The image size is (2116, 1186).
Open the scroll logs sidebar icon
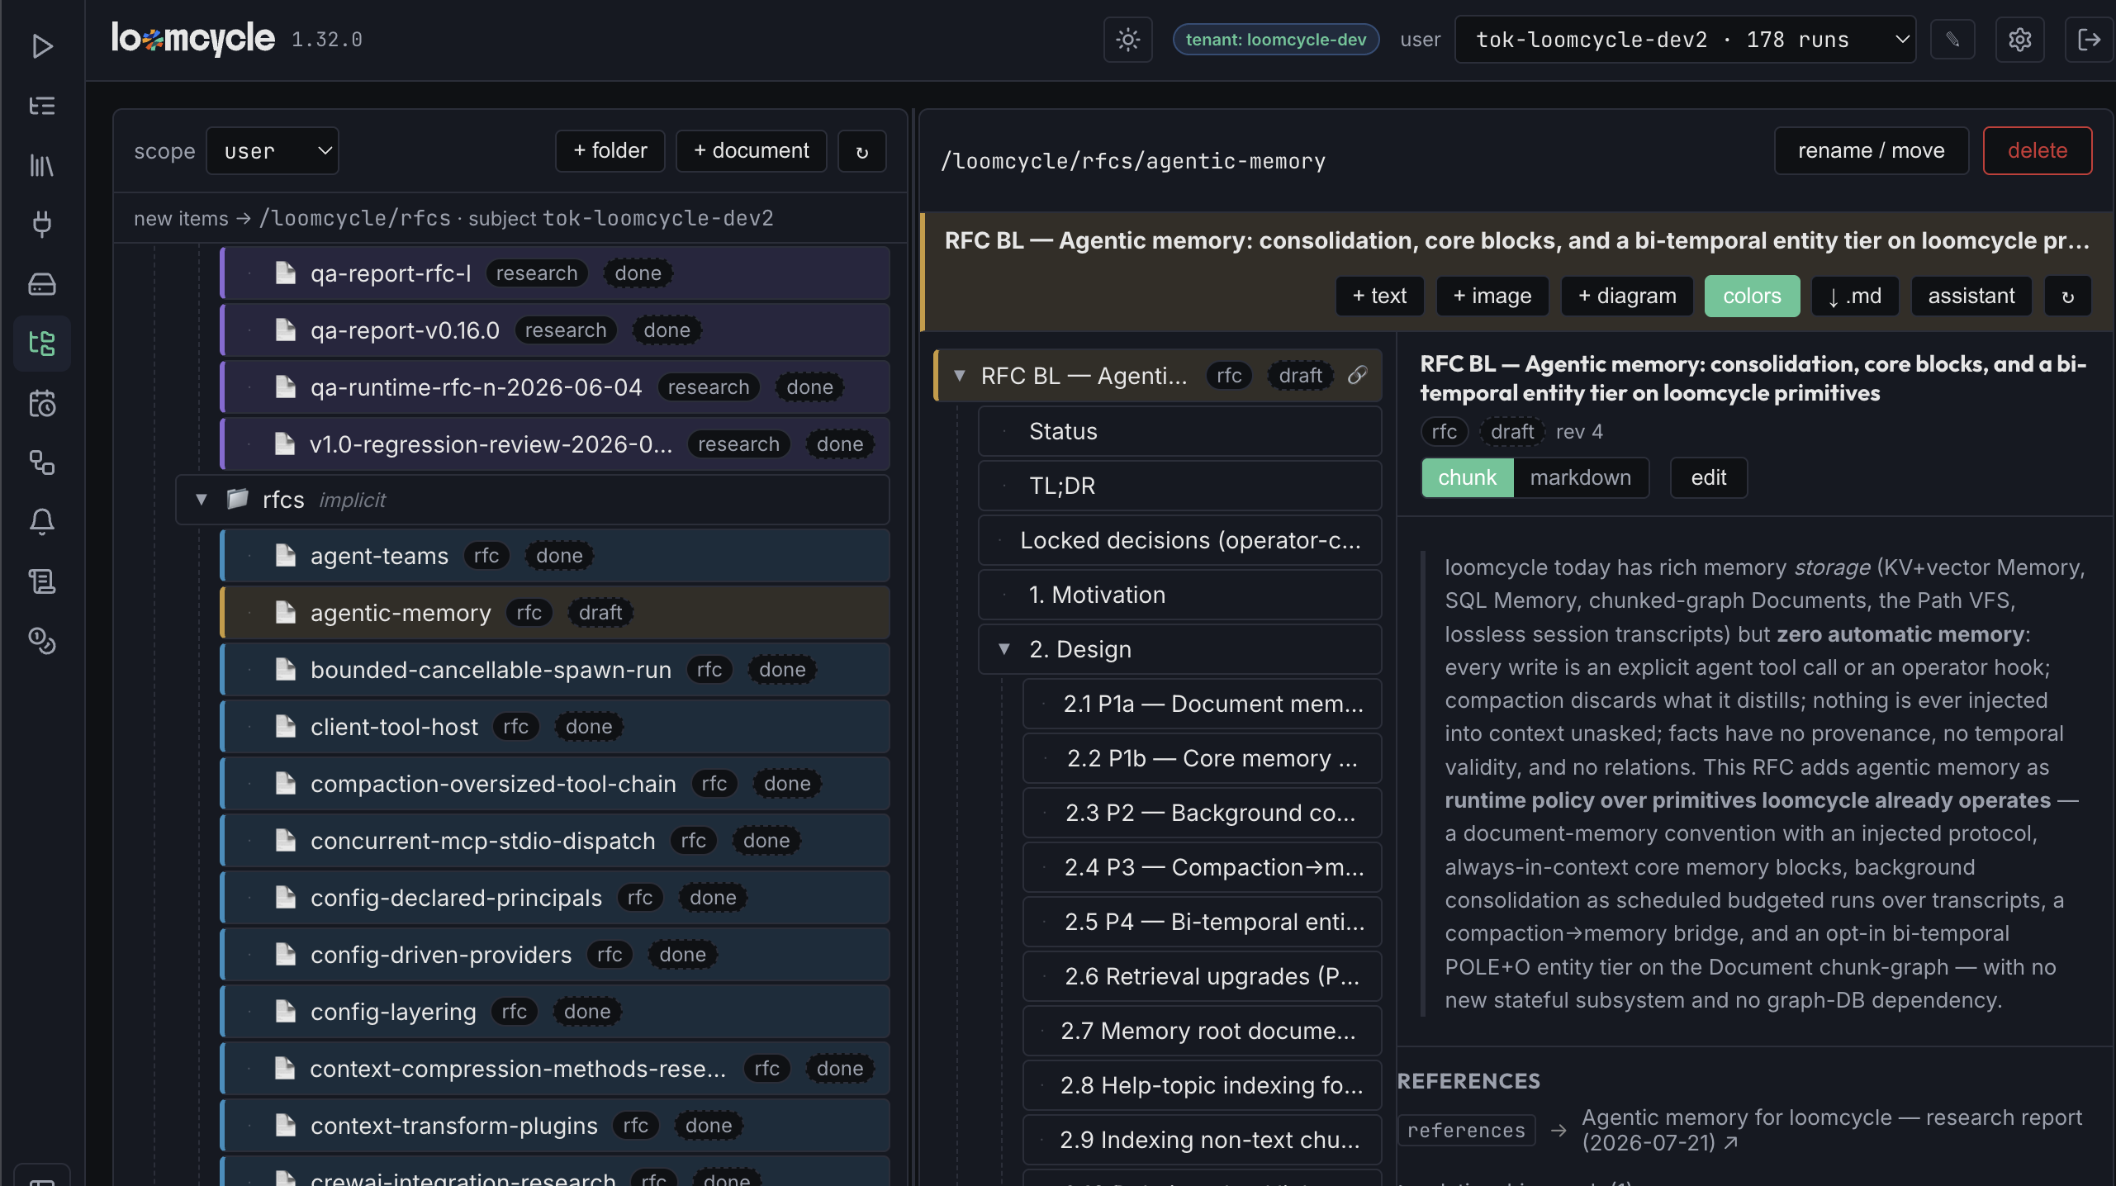42,581
